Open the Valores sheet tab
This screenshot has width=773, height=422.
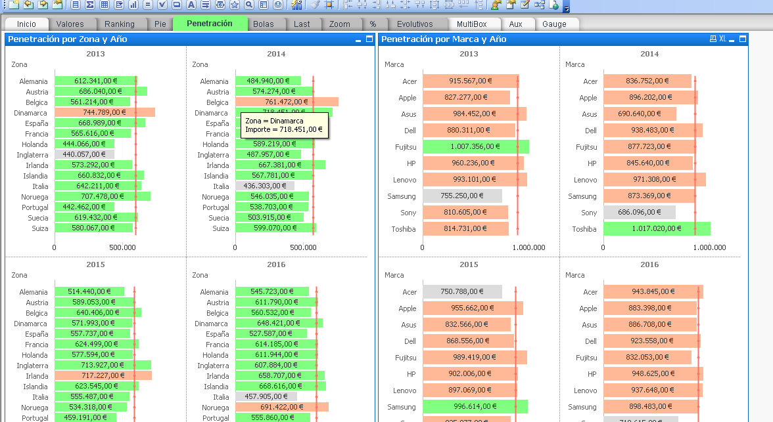70,24
